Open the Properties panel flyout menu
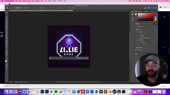The width and height of the screenshot is (170, 95). point(157,24)
